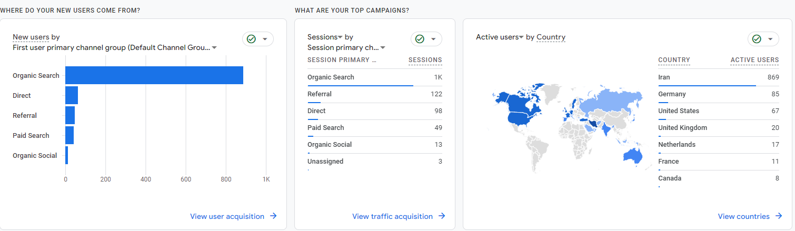Click the COUNTRY column header

click(674, 60)
